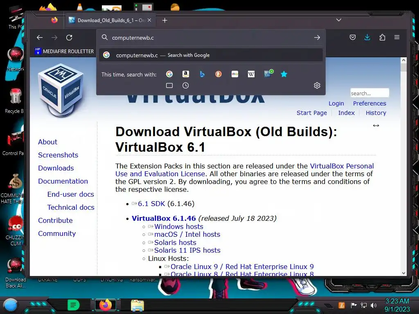Search this time with Google icon
The height and width of the screenshot is (314, 419).
click(169, 74)
